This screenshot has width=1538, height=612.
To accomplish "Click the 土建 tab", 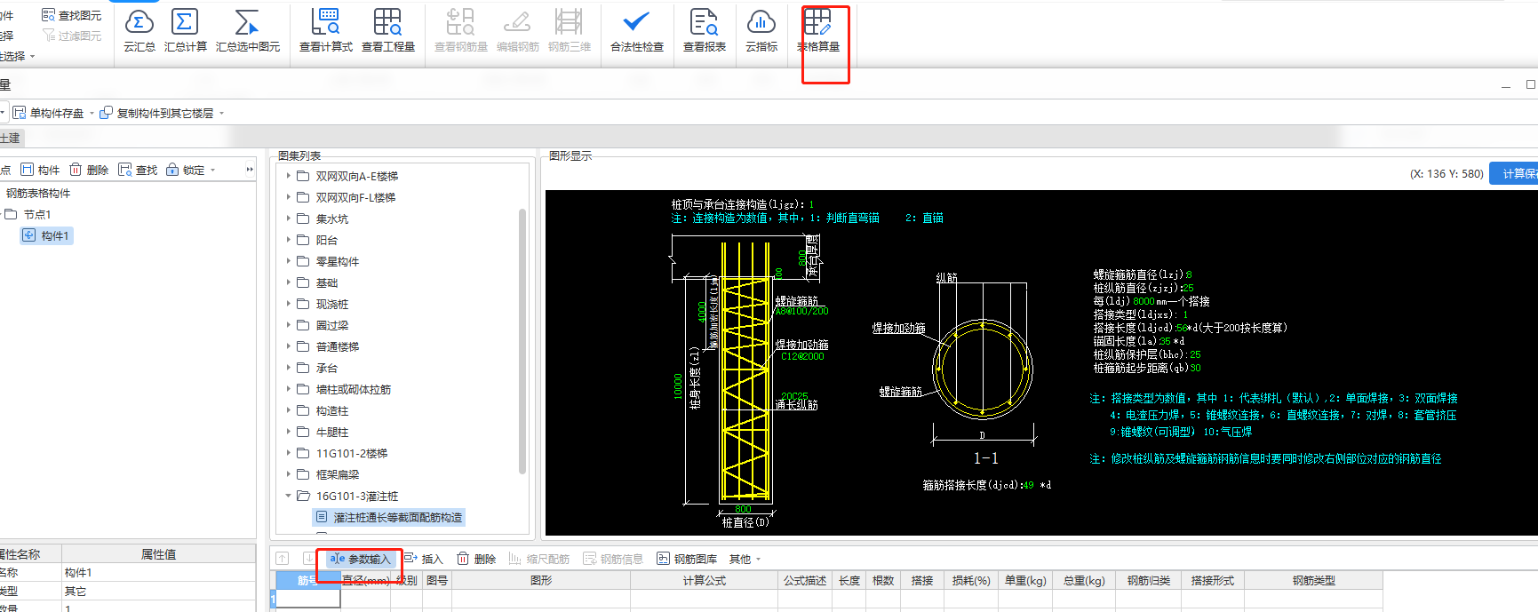I will (x=11, y=138).
